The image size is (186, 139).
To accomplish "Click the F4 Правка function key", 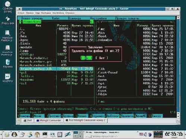I will click(68, 116).
